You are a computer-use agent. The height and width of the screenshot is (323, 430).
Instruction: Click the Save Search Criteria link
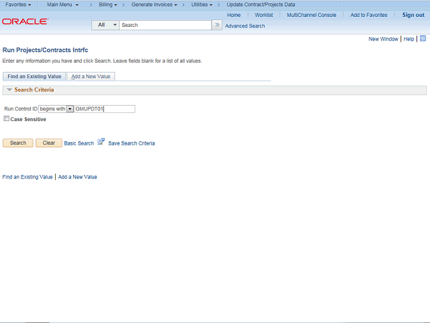pos(132,143)
